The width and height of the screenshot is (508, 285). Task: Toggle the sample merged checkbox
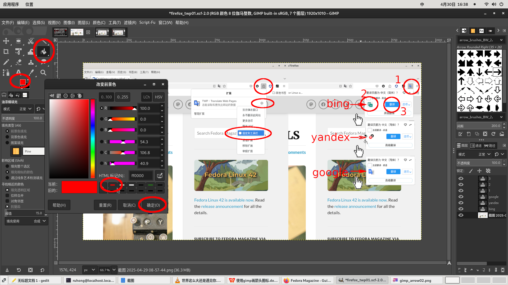tap(7, 196)
